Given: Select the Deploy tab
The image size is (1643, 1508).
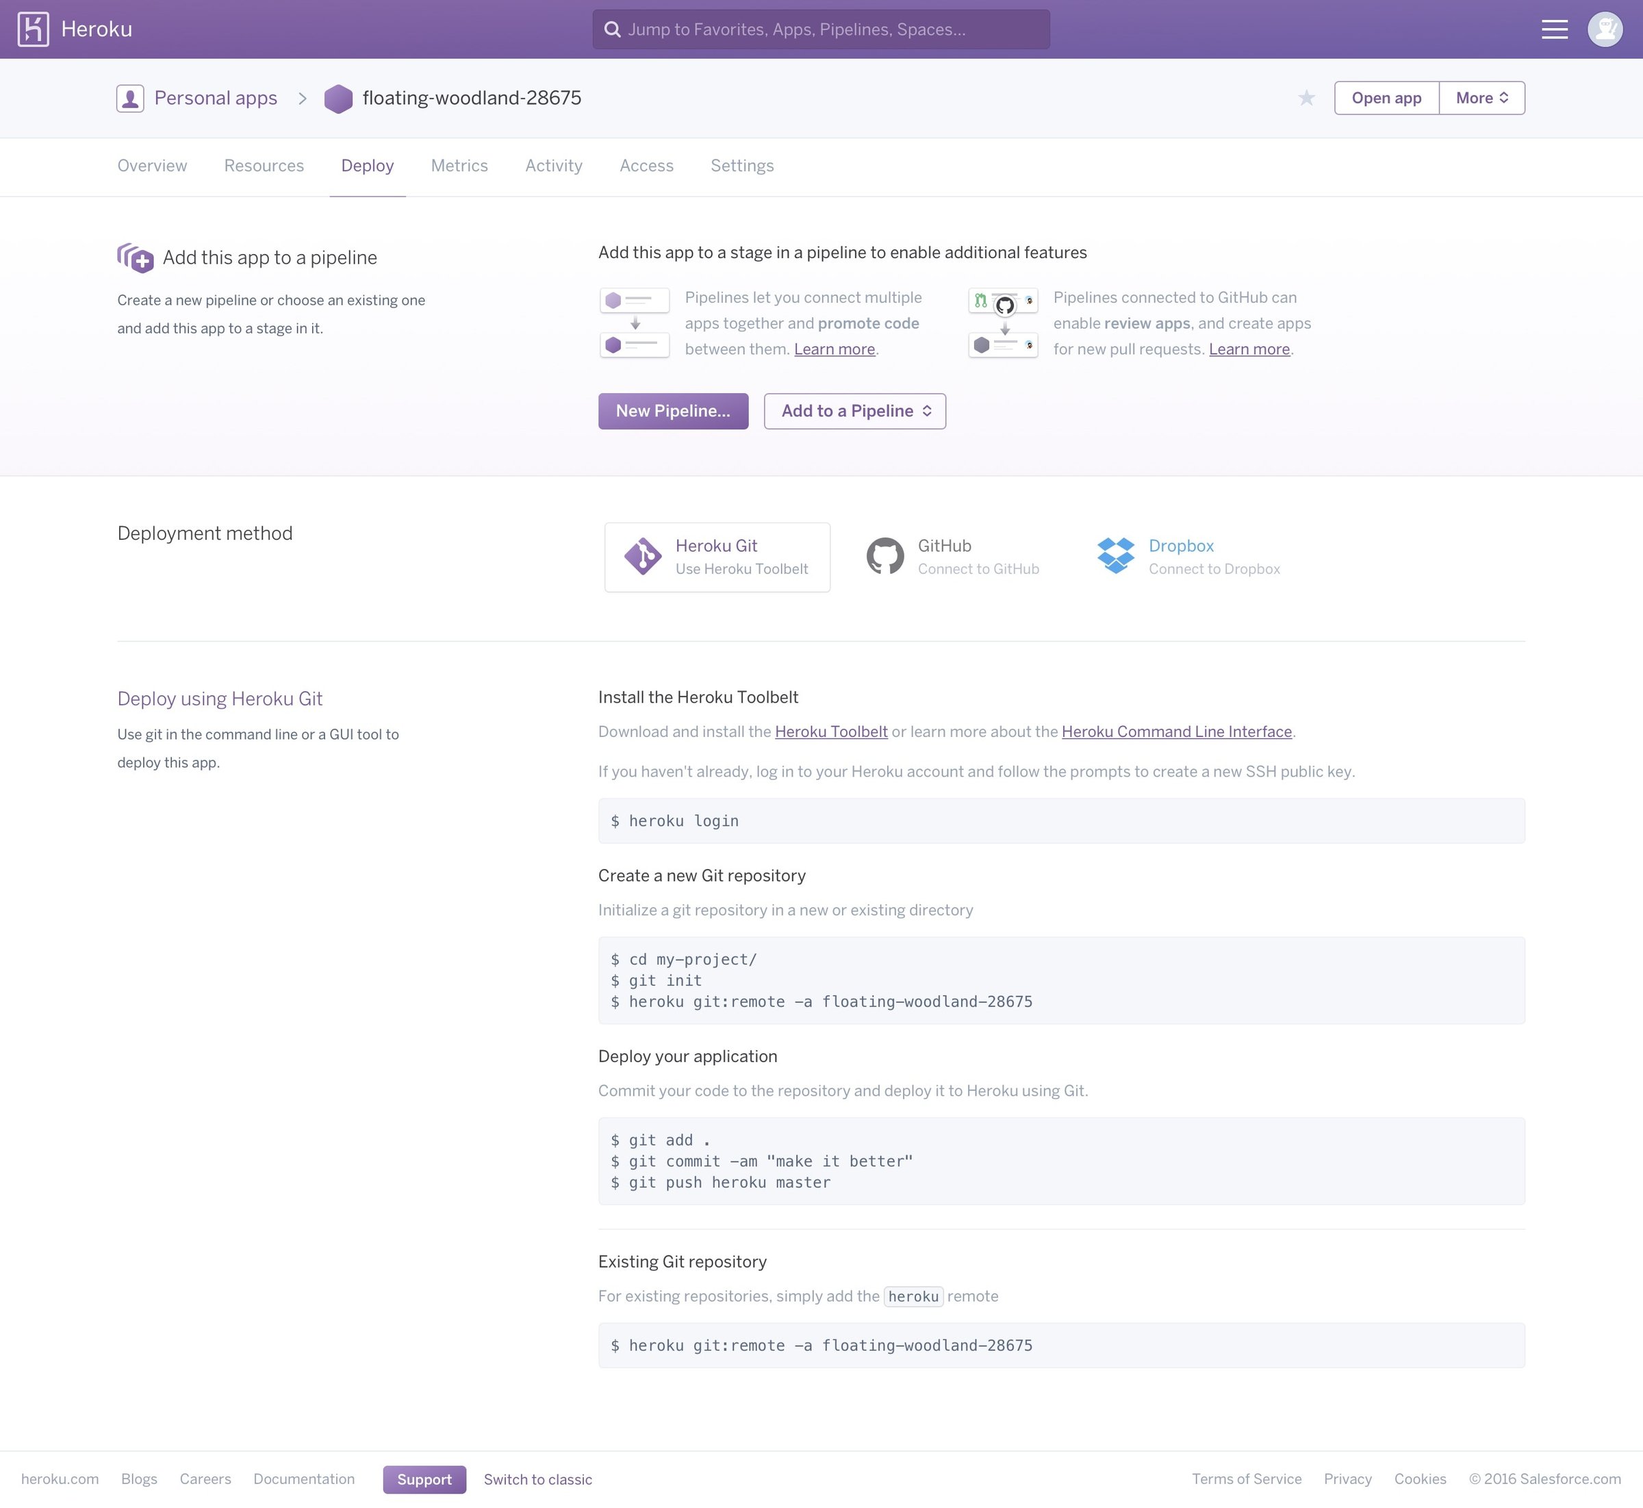Looking at the screenshot, I should 367,166.
